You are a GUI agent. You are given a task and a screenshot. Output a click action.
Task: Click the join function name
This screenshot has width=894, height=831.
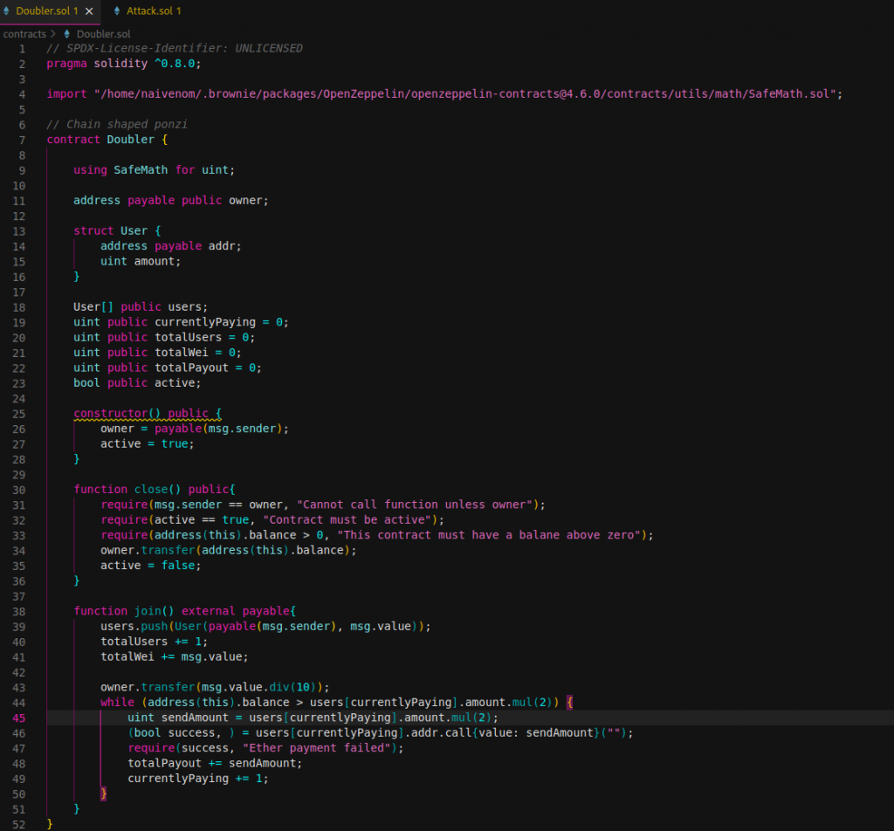(147, 611)
